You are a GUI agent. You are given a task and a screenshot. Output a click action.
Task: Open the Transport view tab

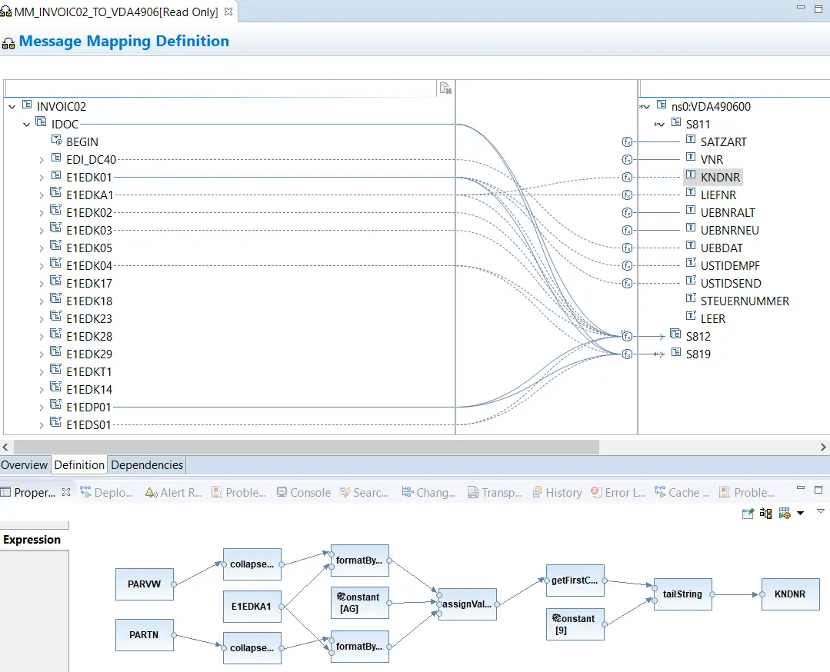coord(495,493)
